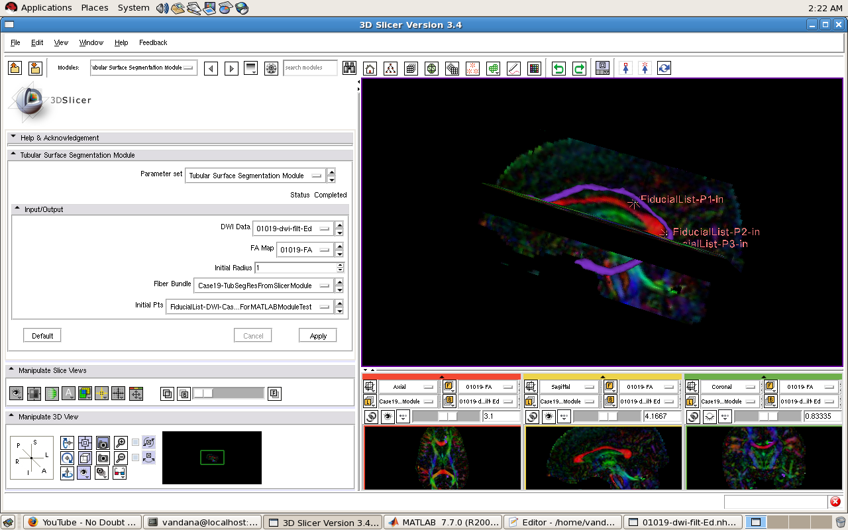This screenshot has height=530, width=848.
Task: Click the Default button
Action: 42,336
